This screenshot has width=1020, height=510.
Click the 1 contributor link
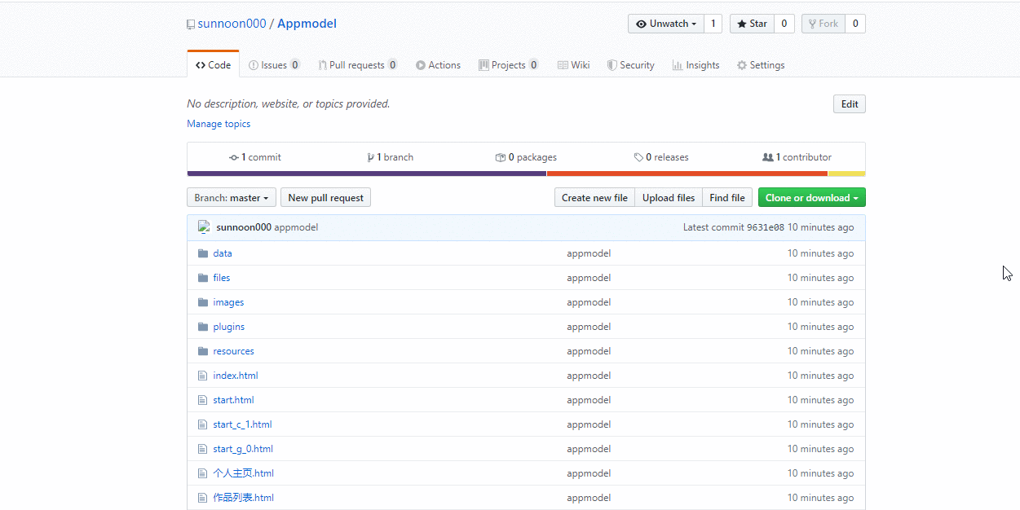(797, 157)
